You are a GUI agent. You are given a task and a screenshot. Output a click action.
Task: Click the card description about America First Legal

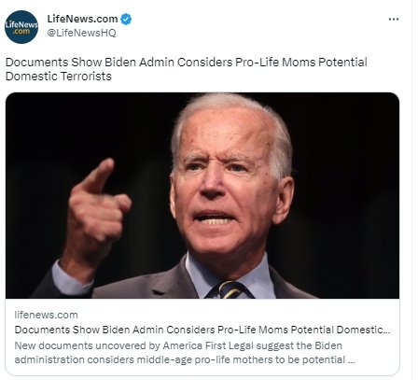pos(185,353)
